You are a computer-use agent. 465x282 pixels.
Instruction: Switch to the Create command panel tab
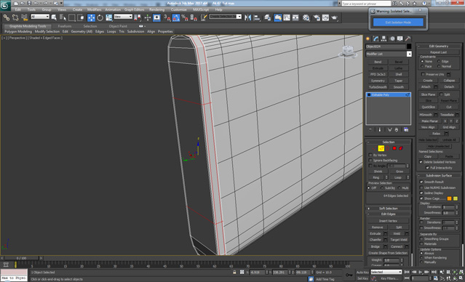368,39
